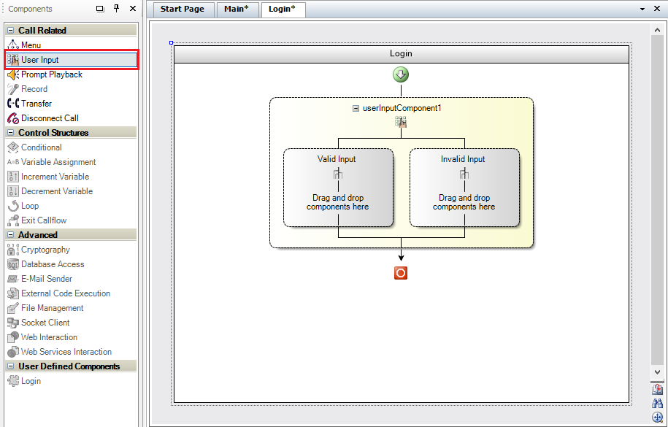This screenshot has height=427, width=668.
Task: Switch to the Main* tab
Action: [x=237, y=9]
